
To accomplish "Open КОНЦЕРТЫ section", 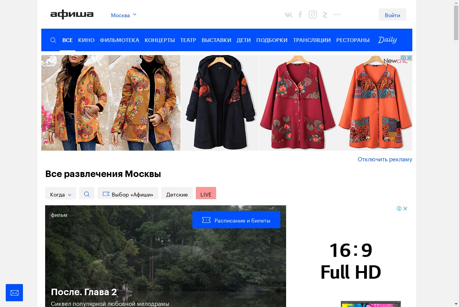I will click(160, 40).
